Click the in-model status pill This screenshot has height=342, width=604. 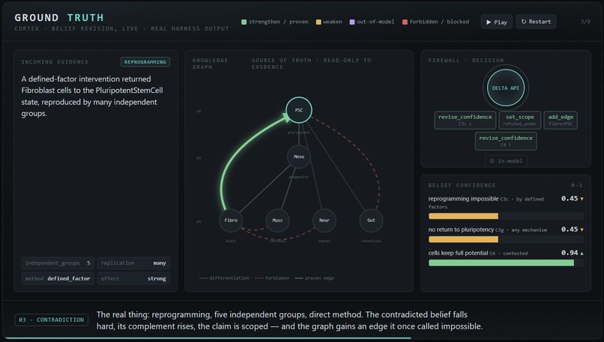click(505, 161)
